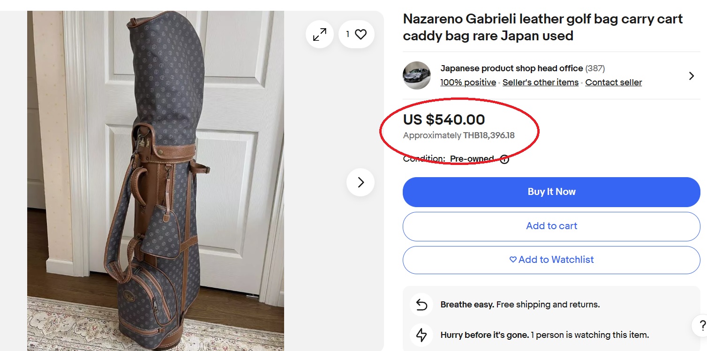The height and width of the screenshot is (351, 707).
Task: Click the lightning bolt icon
Action: click(x=421, y=335)
